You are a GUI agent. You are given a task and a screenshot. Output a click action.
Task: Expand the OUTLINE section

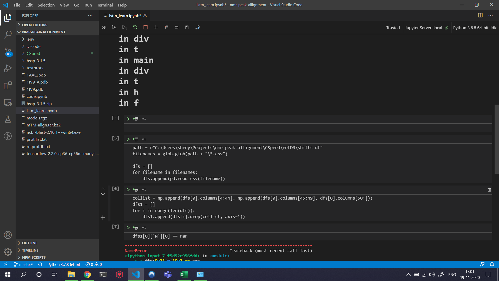click(30, 243)
